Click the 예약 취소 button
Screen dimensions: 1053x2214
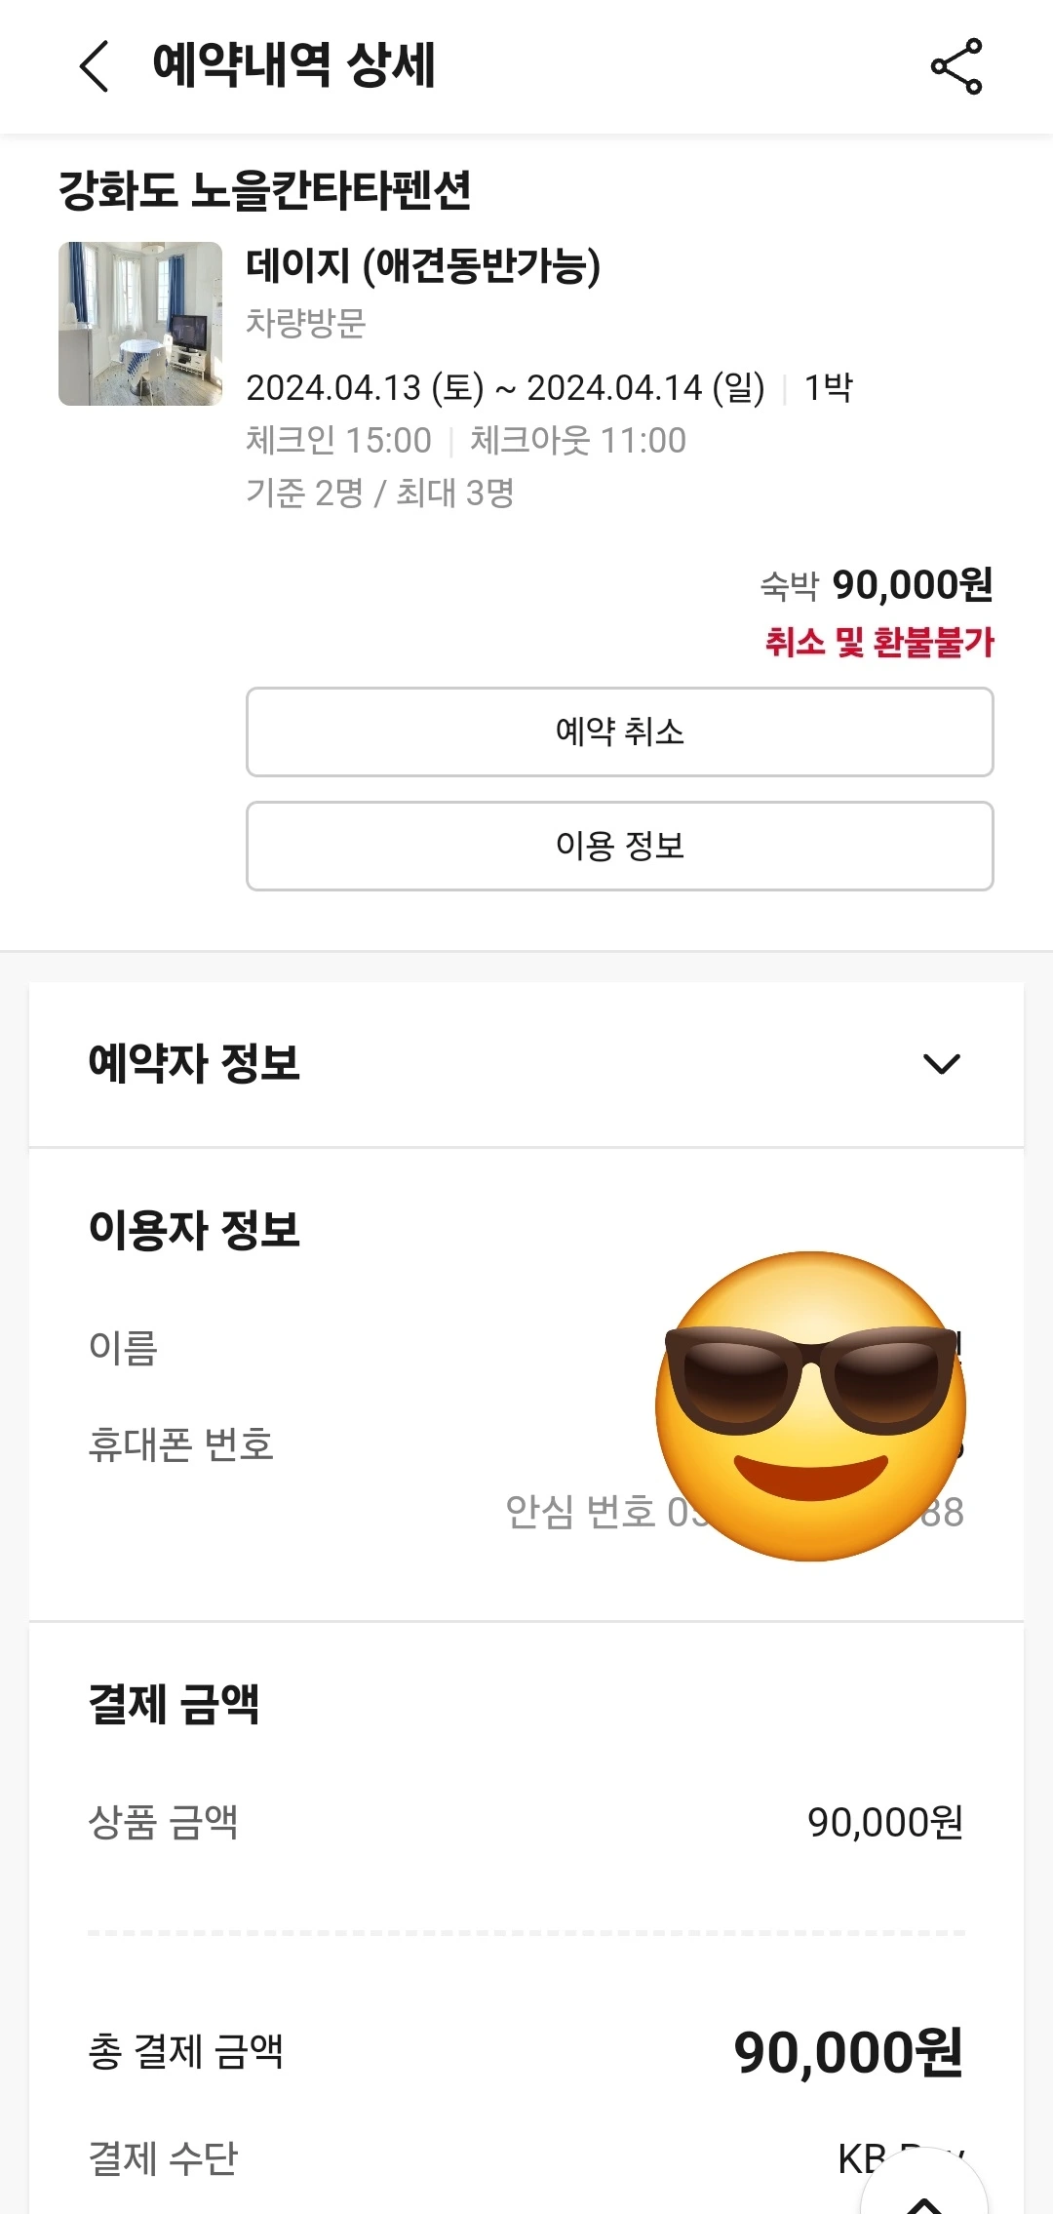620,731
